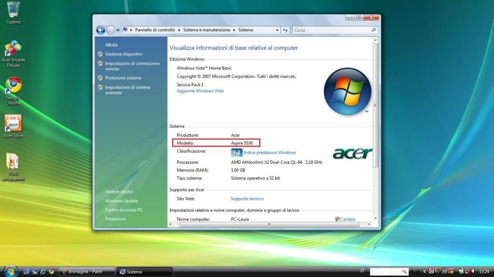
Task: Open Impostazioni di connessione remota
Action: [132, 66]
